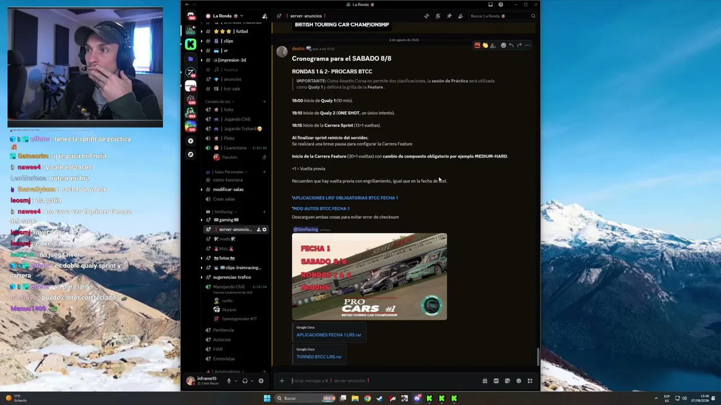
Task: Show the member list icon
Action: coord(460,16)
